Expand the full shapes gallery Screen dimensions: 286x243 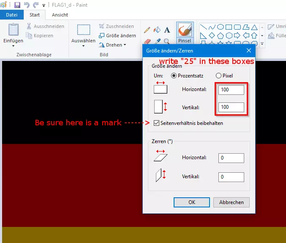262,44
